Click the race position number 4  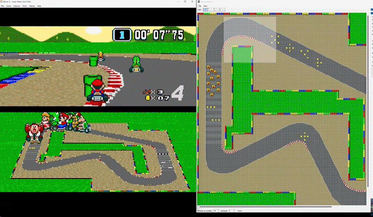(178, 93)
